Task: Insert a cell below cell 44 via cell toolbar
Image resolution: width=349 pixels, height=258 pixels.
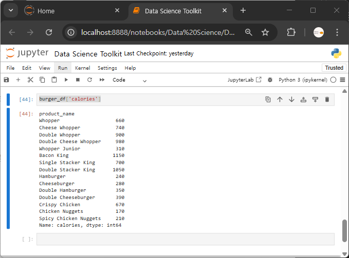Action: 315,100
